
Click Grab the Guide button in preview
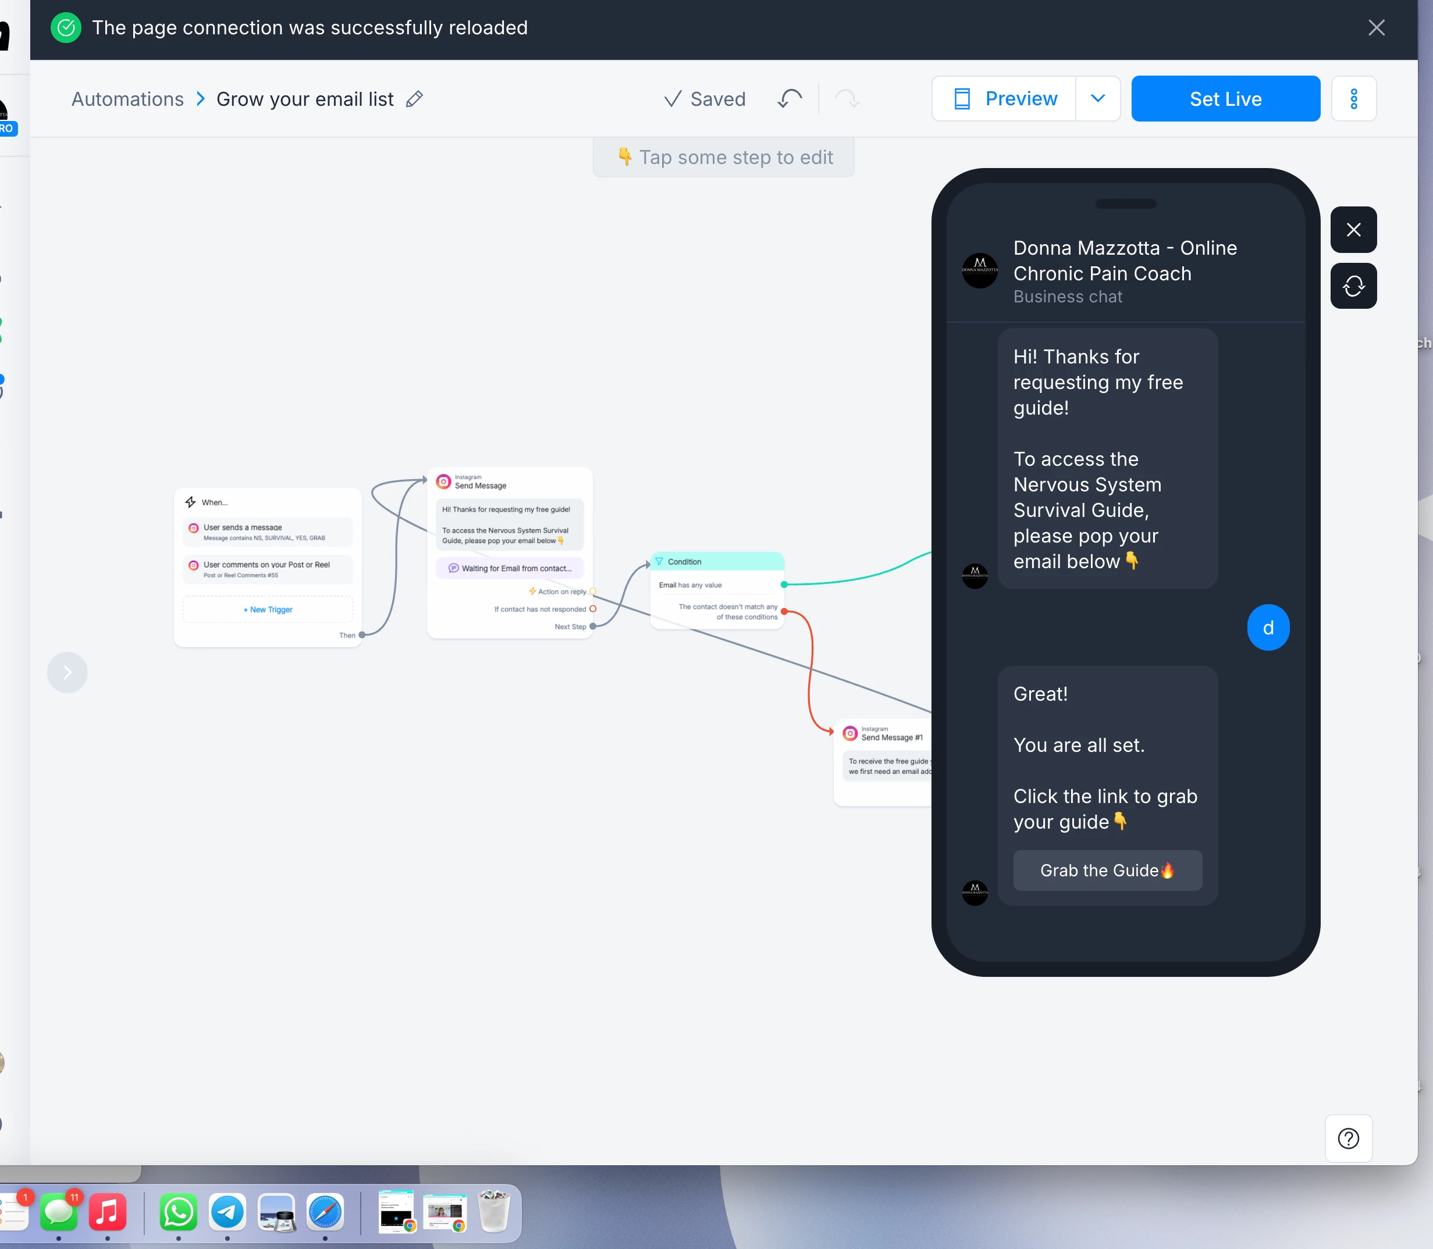pos(1107,870)
